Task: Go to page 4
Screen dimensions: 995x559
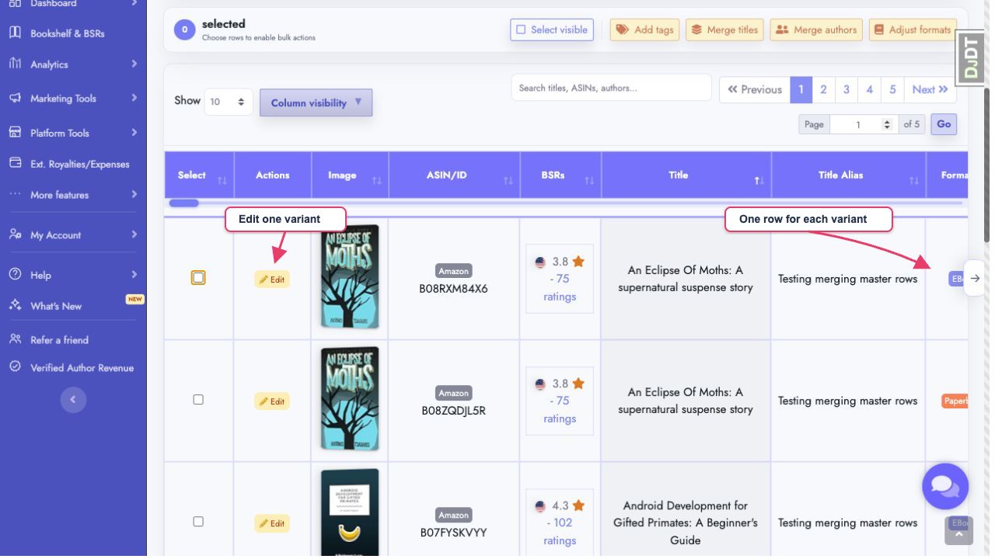Action: point(870,89)
